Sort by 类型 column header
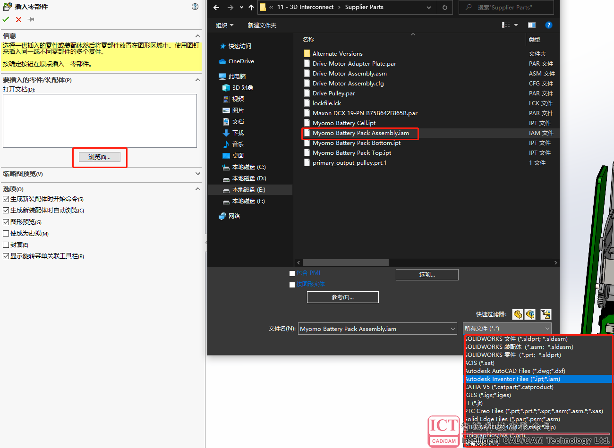This screenshot has height=448, width=614. (x=535, y=40)
